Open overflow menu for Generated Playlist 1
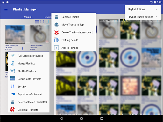Screen dimensions: 163x122 pyautogui.click(x=22, y=48)
